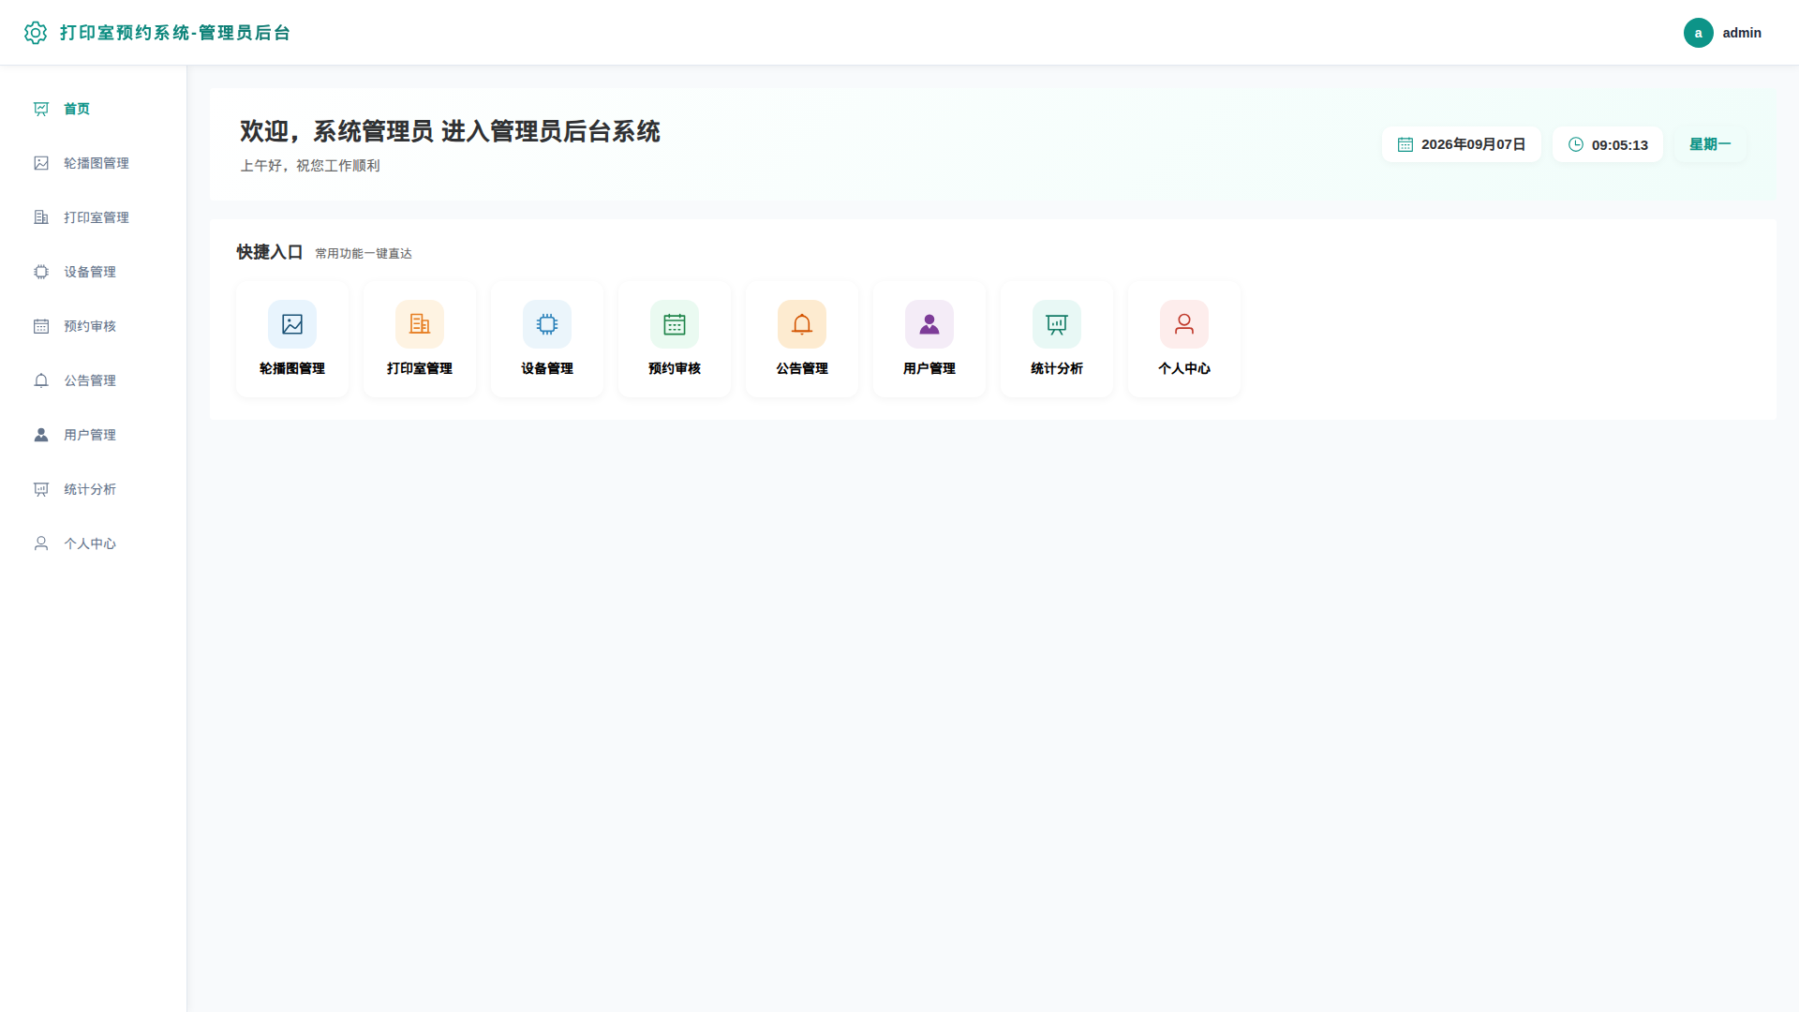1799x1012 pixels.
Task: Click the 用户管理 shortcut card label
Action: pyautogui.click(x=929, y=368)
